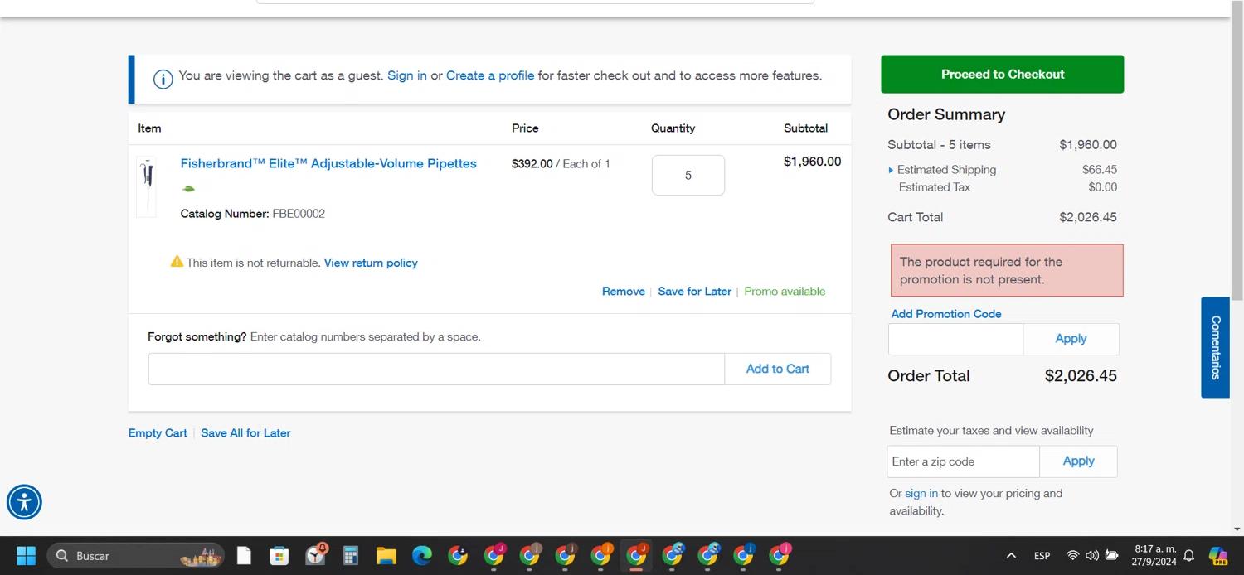Image resolution: width=1244 pixels, height=575 pixels.
Task: Click the catalog numbers input field
Action: 436,369
